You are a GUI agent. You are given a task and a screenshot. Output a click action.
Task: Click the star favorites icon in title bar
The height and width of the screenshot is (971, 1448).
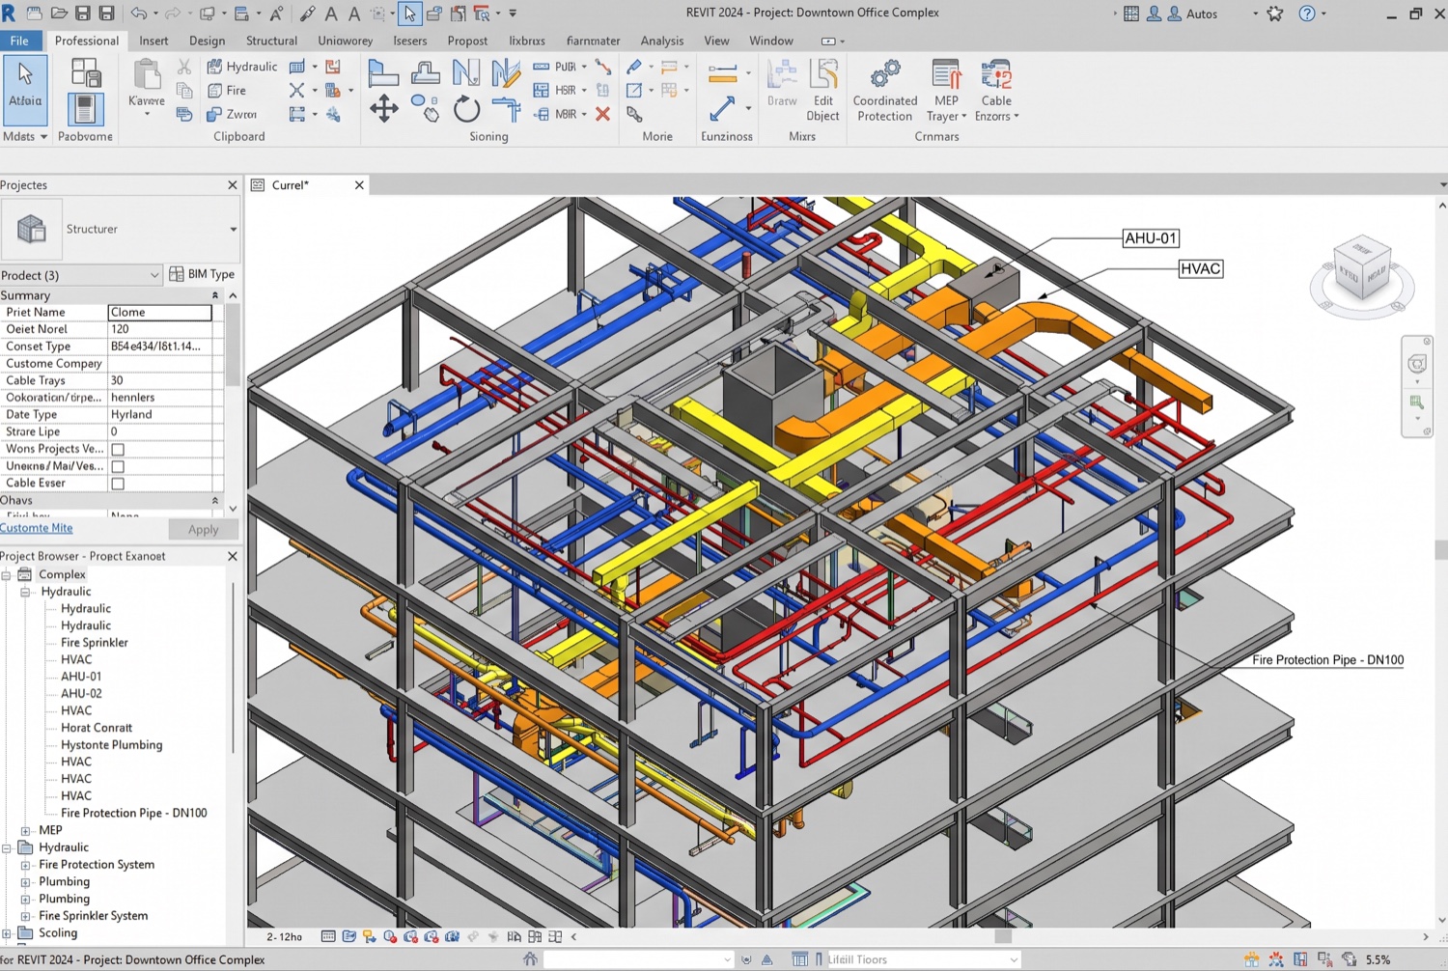[x=1275, y=14]
